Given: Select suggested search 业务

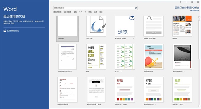Looking at the screenshot, I should pyautogui.click(x=75, y=12).
